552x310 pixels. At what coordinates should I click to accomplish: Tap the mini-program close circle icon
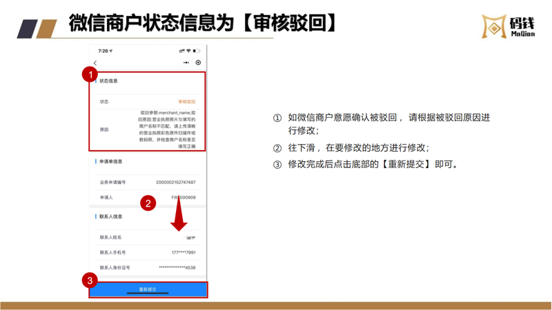[x=198, y=63]
